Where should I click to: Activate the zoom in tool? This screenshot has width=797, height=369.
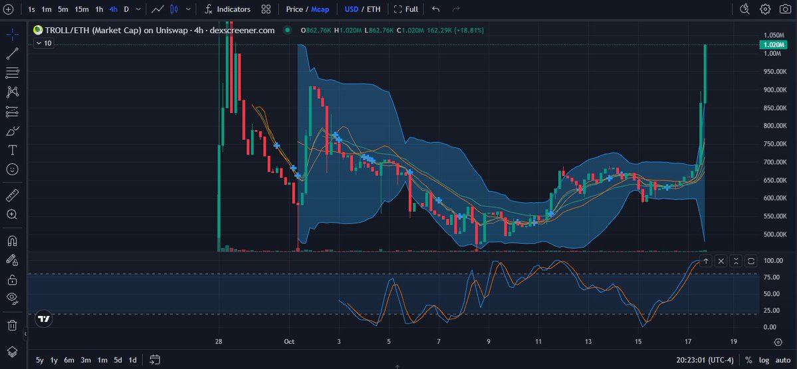[x=12, y=214]
